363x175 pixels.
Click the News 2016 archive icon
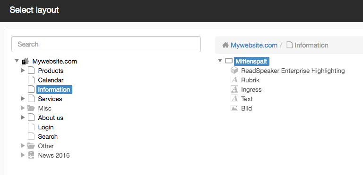click(31, 155)
